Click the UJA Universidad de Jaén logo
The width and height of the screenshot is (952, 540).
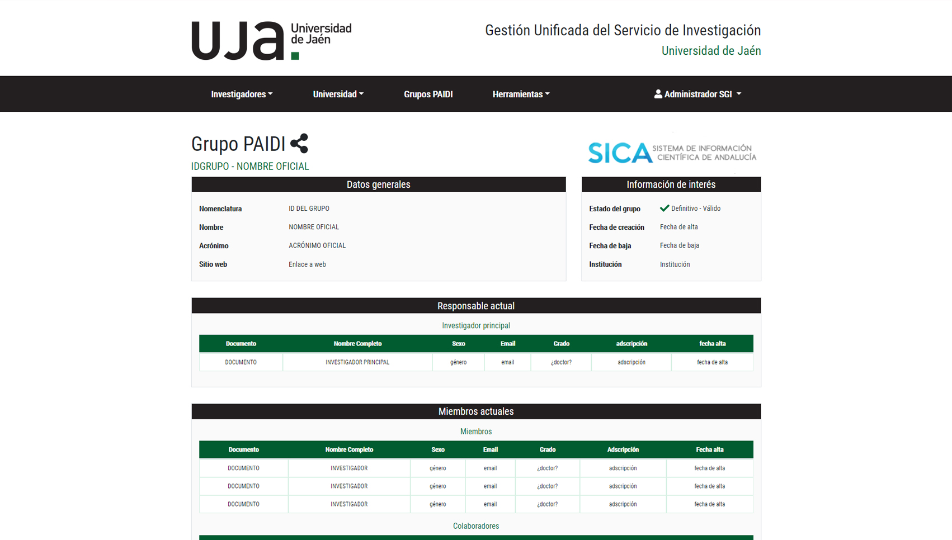[271, 39]
